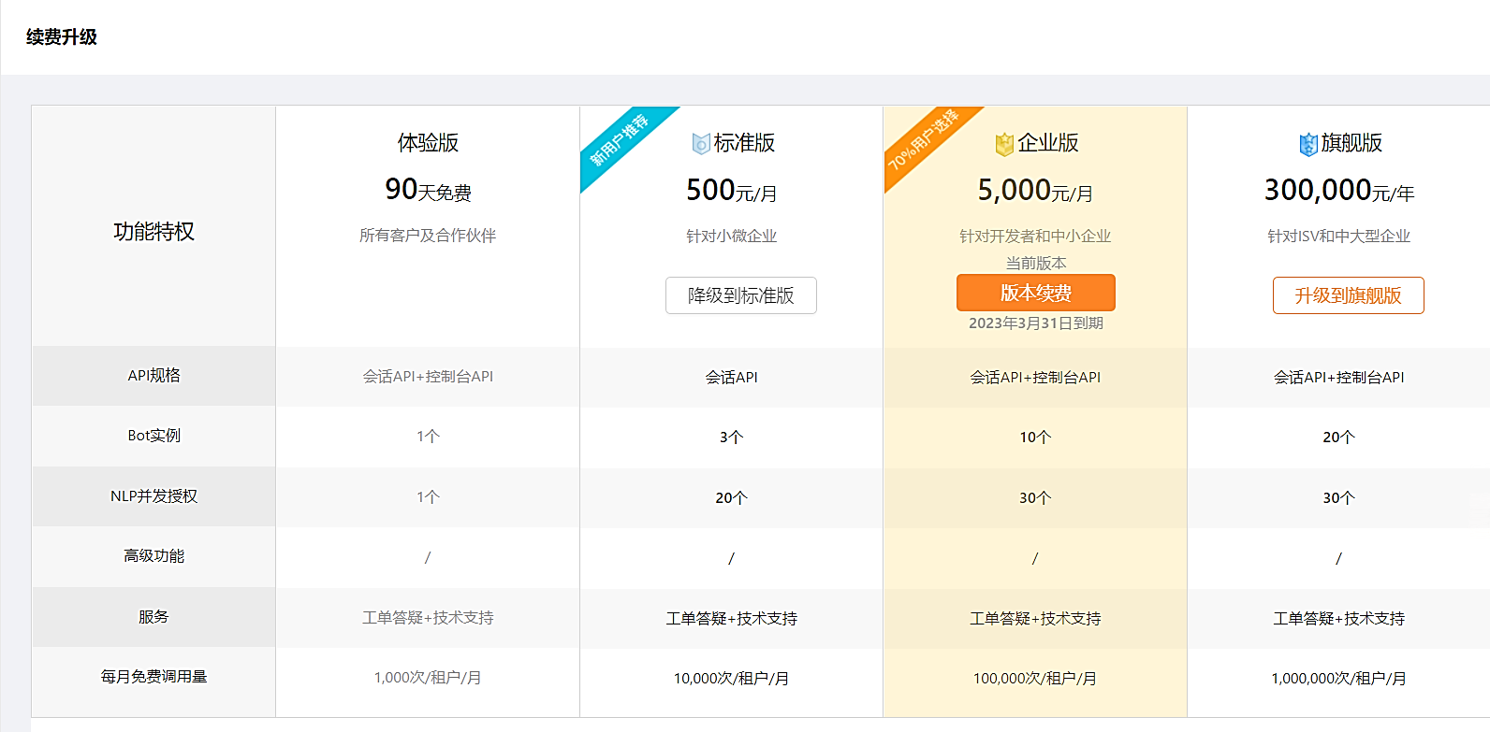Image resolution: width=1490 pixels, height=732 pixels.
Task: Click 针对小微企业 description
Action: (732, 237)
